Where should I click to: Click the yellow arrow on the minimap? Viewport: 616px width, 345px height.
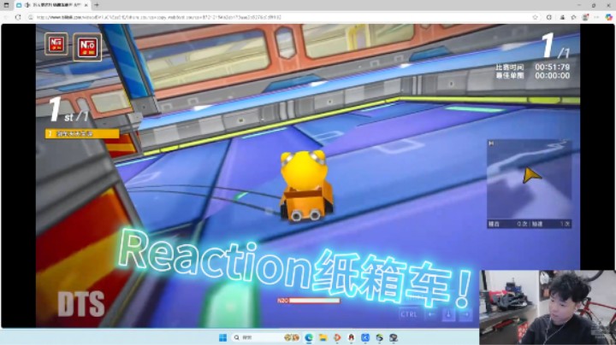tap(531, 175)
